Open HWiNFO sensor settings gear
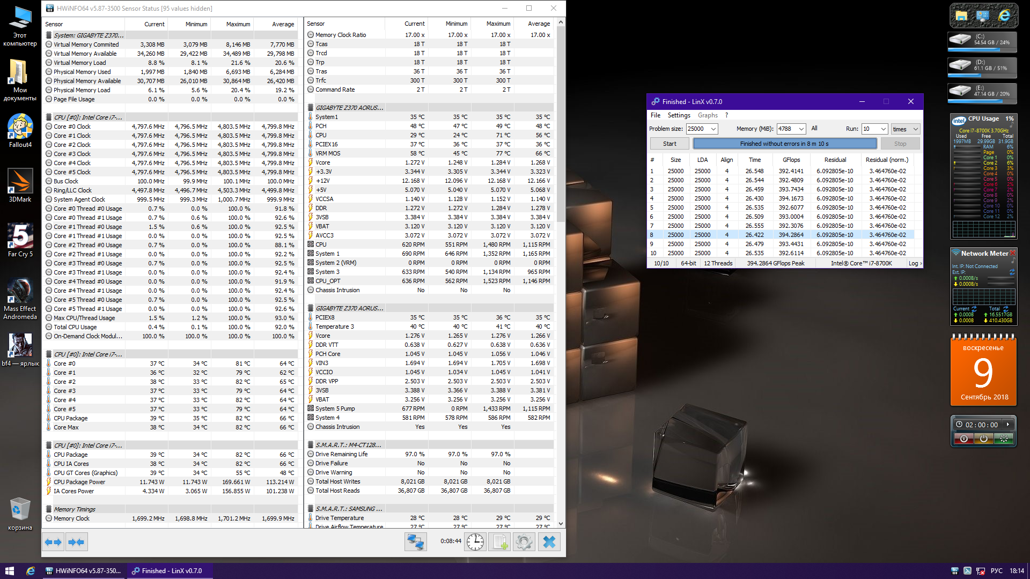The width and height of the screenshot is (1030, 579). 524,542
